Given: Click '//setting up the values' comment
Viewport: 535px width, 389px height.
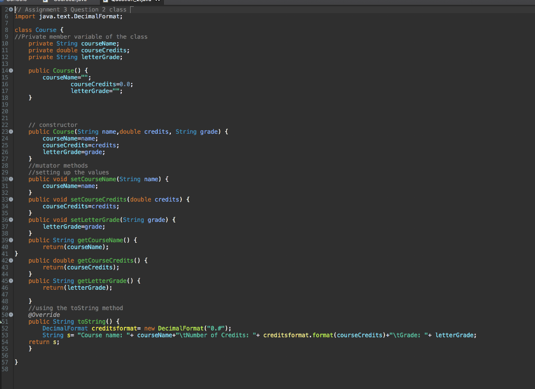Looking at the screenshot, I should click(x=68, y=172).
